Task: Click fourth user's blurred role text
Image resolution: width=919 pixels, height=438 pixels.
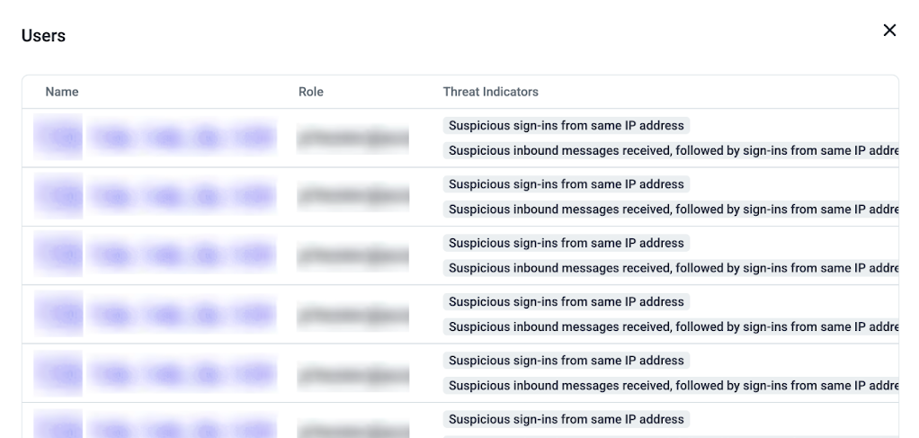Action: point(352,315)
